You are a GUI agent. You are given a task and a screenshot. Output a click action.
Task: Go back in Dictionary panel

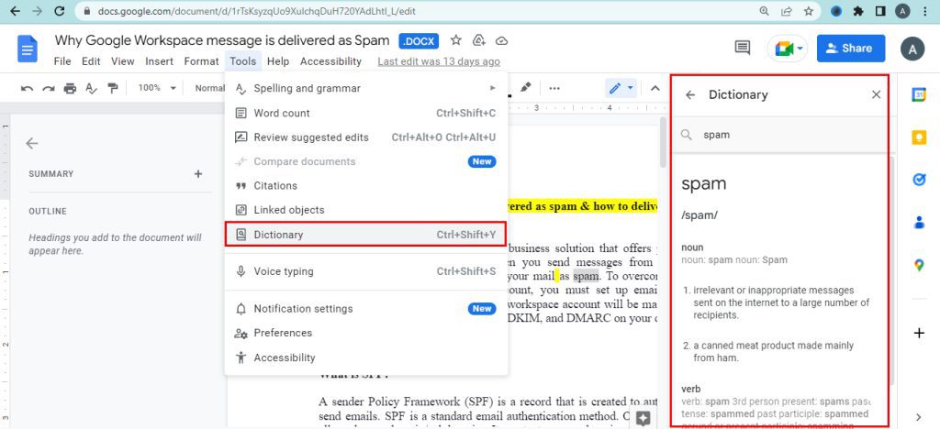[x=690, y=94]
